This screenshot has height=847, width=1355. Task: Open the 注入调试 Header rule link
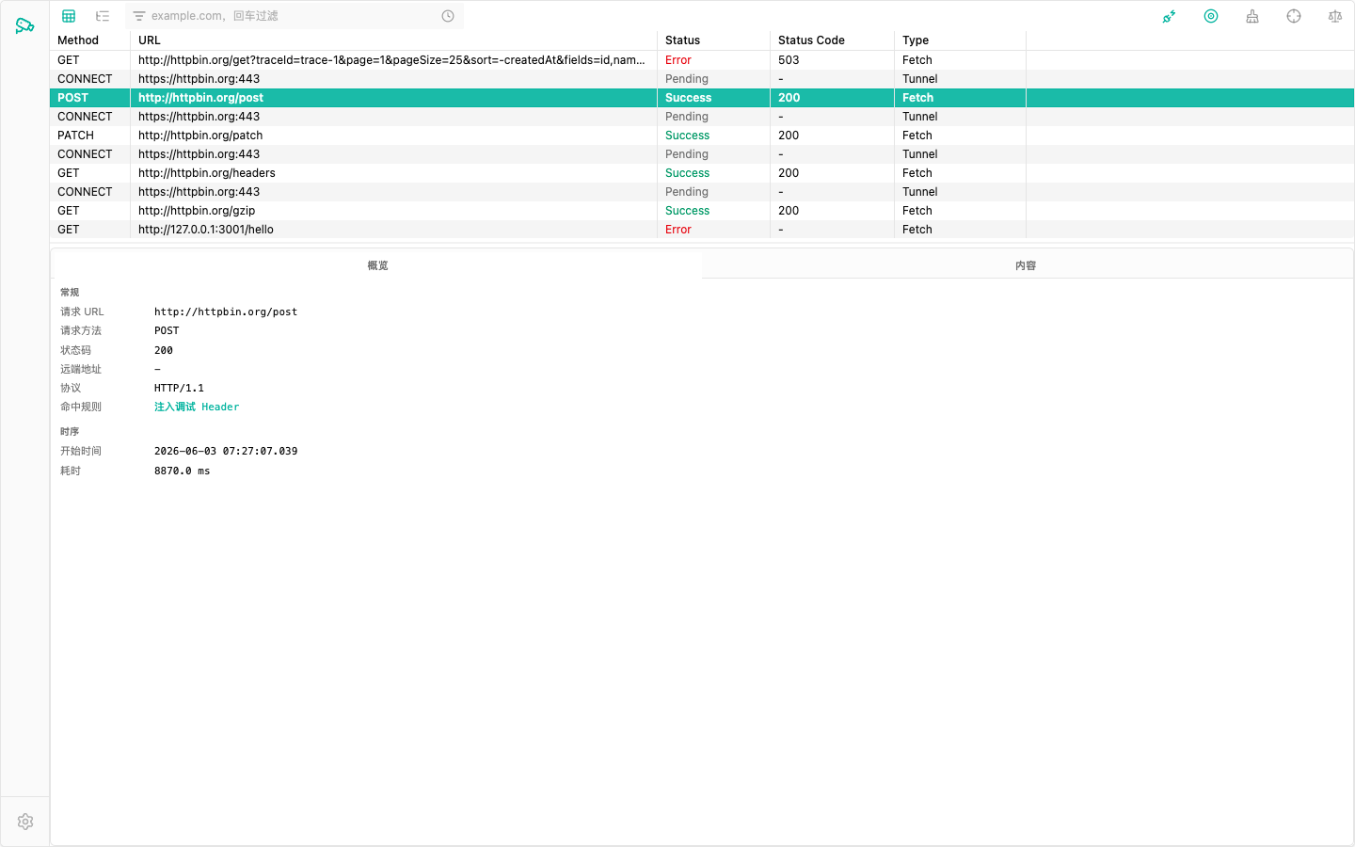(x=197, y=407)
